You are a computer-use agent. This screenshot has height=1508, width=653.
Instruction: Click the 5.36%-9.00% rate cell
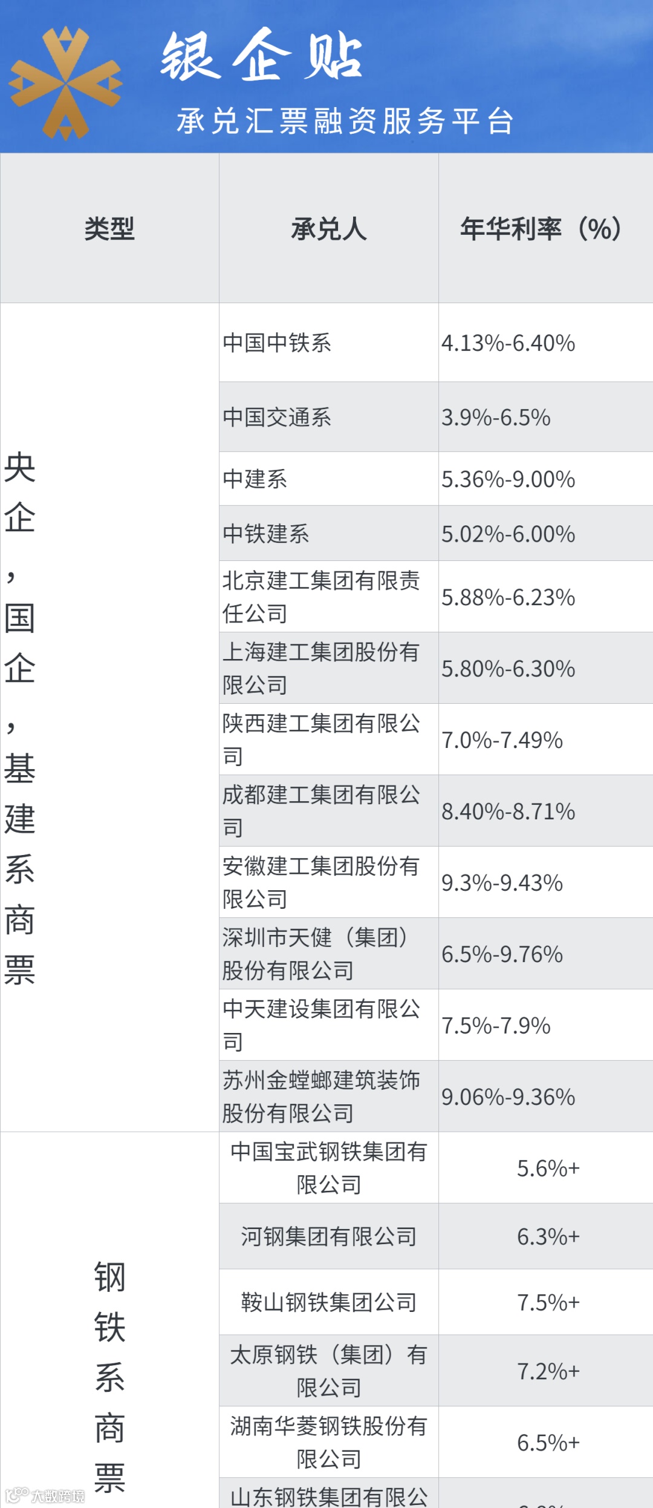coord(508,479)
